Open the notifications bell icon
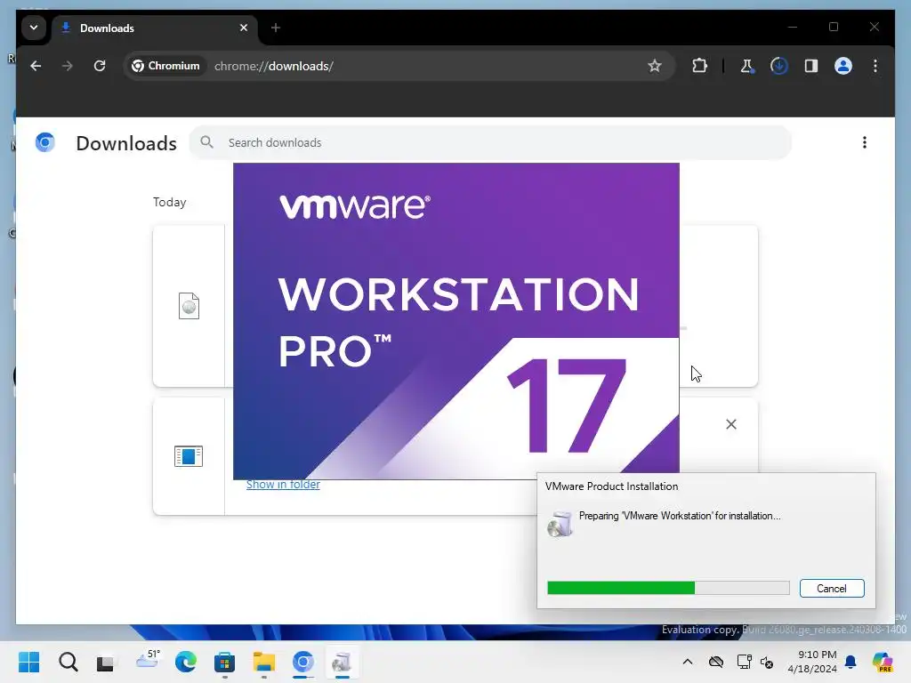911x683 pixels. 851,662
